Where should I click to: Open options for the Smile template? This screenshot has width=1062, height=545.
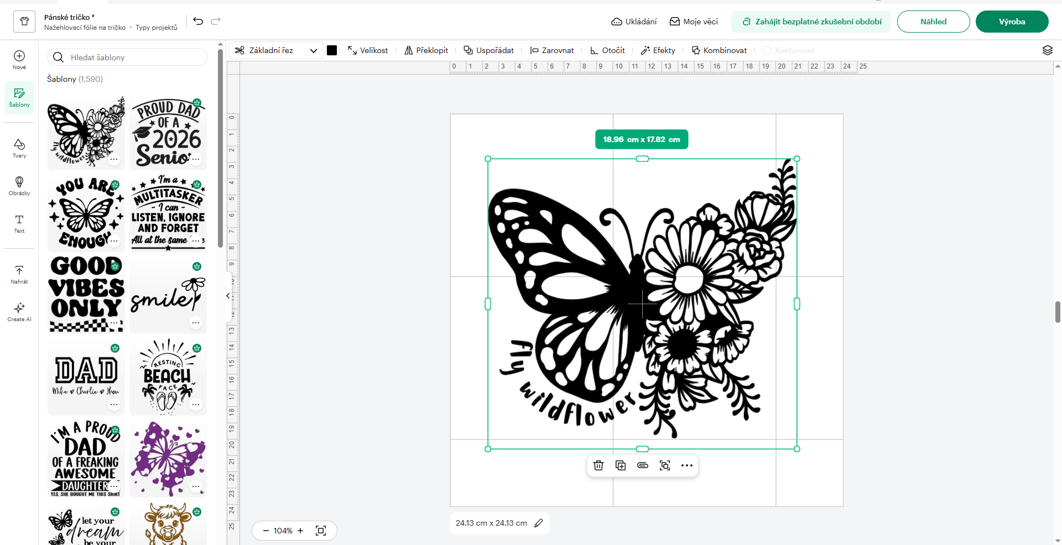[x=196, y=323]
